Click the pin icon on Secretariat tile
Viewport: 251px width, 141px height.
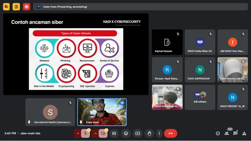coord(29,122)
